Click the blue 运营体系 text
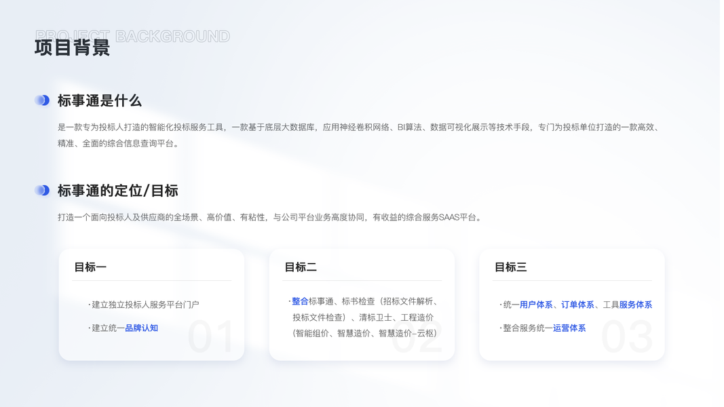Image resolution: width=724 pixels, height=407 pixels. pos(569,328)
